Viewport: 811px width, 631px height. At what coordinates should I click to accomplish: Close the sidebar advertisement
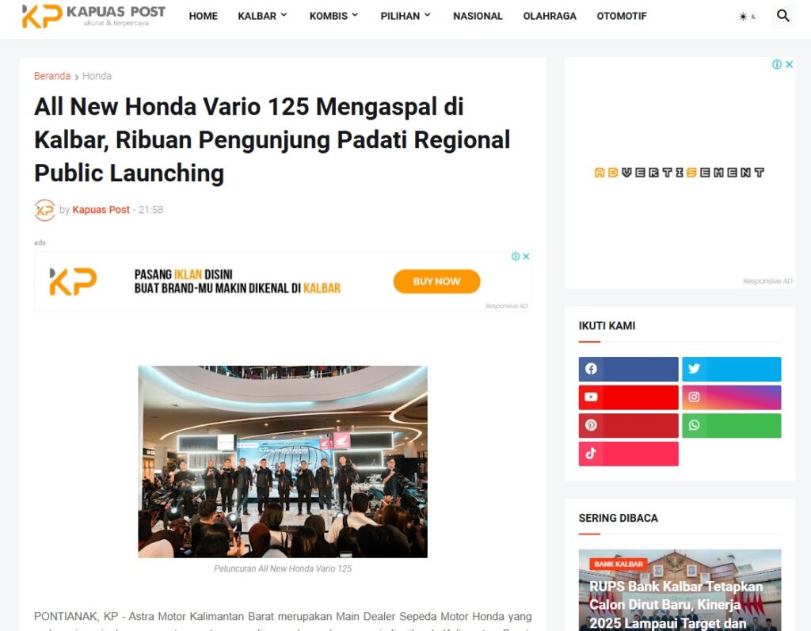pyautogui.click(x=790, y=64)
